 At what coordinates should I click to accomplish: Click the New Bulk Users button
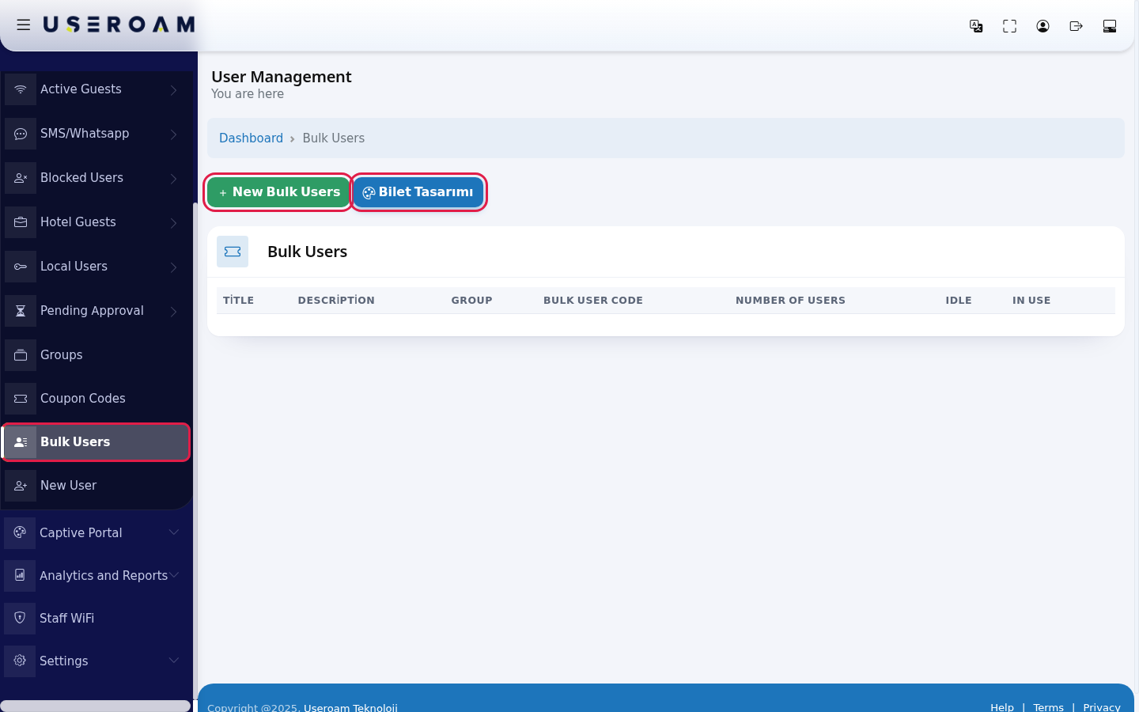278,192
